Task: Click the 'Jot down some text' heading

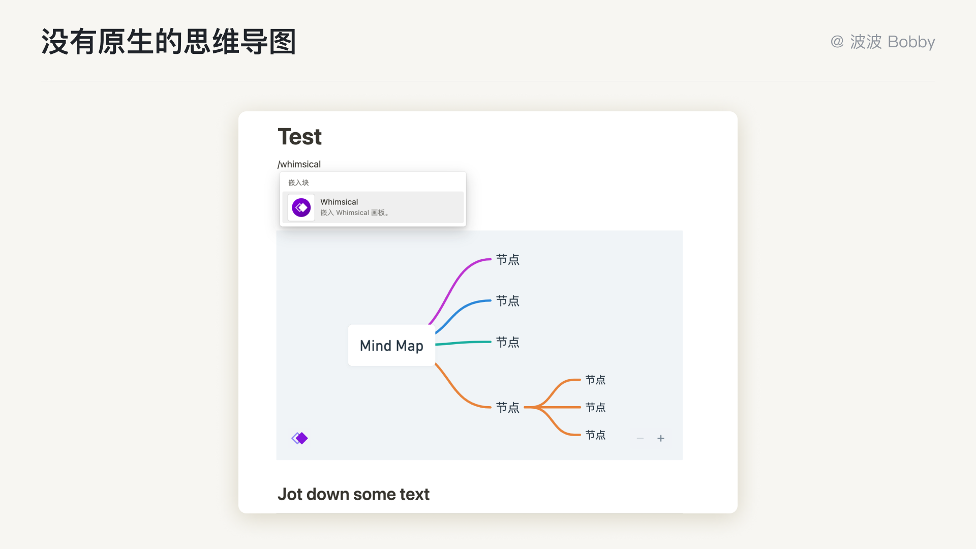Action: pos(353,494)
